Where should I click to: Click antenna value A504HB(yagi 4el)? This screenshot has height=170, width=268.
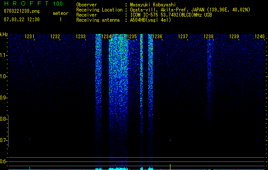click(x=150, y=20)
